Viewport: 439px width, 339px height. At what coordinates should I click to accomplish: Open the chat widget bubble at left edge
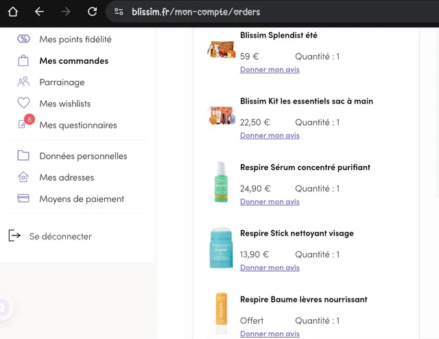4,307
